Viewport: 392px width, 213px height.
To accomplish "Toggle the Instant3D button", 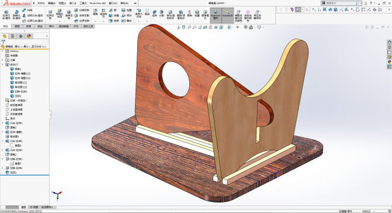I will click(x=228, y=15).
